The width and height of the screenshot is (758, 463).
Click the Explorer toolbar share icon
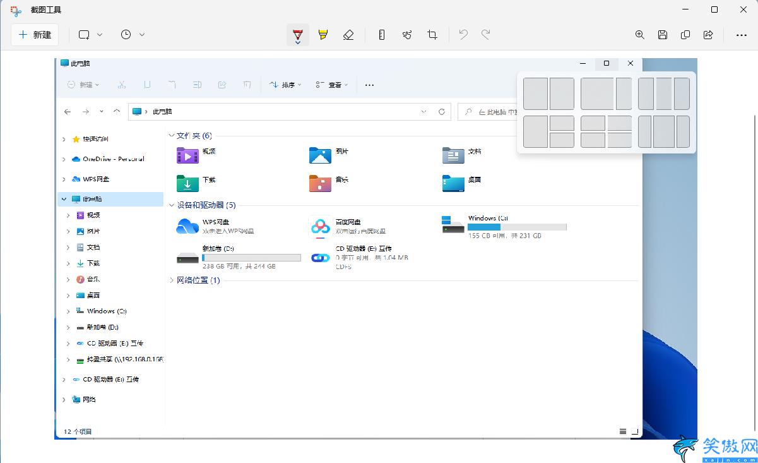point(222,85)
